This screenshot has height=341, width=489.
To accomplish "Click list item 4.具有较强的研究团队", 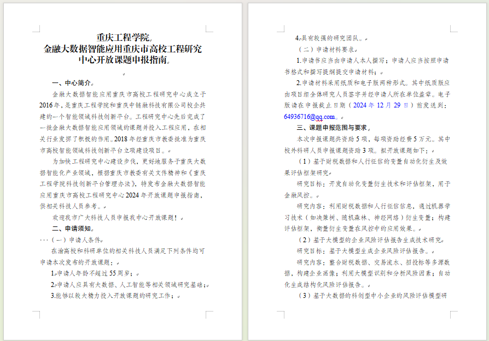I will click(328, 38).
